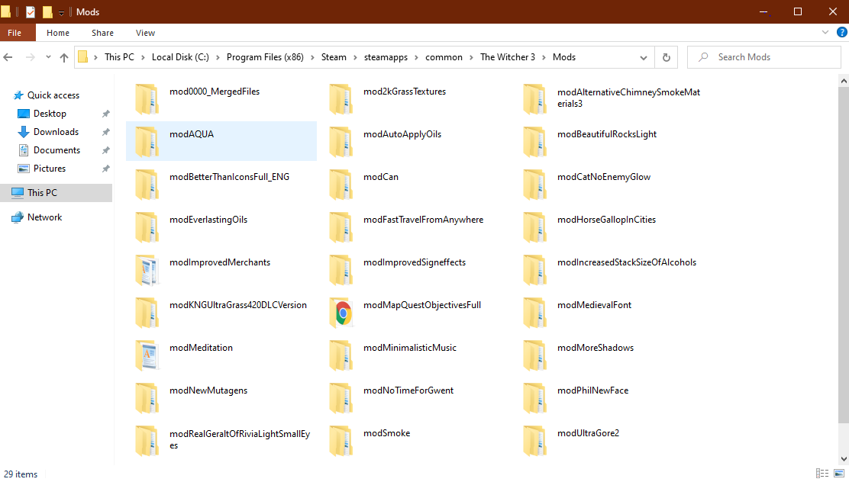Open the Customize Quick Access Toolbar dropdown
Screen dimensions: 849x482
pyautogui.click(x=61, y=12)
